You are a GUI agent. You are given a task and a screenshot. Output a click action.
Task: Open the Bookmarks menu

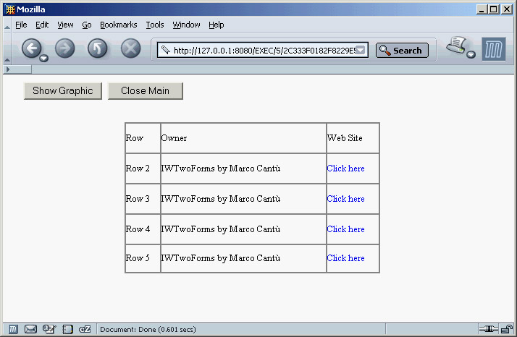[x=118, y=25]
